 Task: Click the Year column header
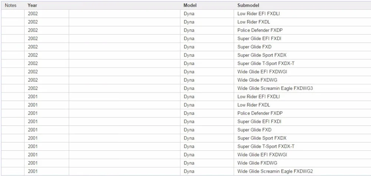coord(32,5)
